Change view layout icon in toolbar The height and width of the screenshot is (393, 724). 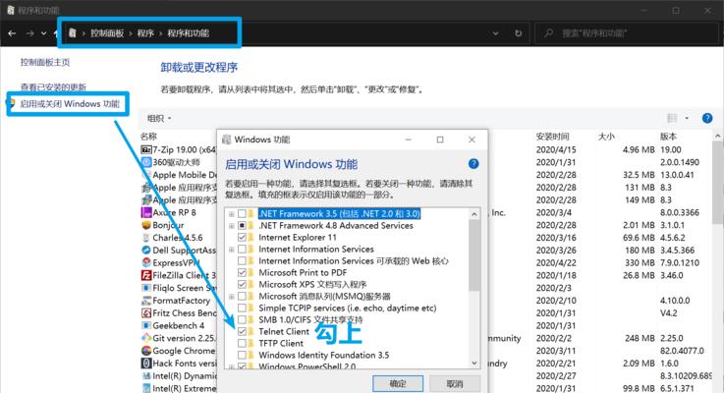click(672, 118)
